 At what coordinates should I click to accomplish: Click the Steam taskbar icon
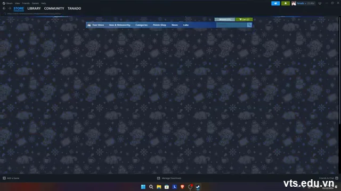(198, 187)
